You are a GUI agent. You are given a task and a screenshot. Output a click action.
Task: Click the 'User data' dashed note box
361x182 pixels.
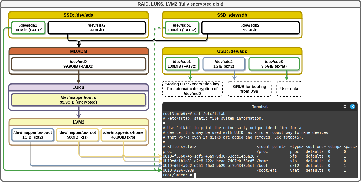tap(289, 89)
